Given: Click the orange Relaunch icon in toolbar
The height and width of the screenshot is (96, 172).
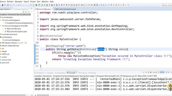Looking at the screenshot, I should click(x=39, y=5).
